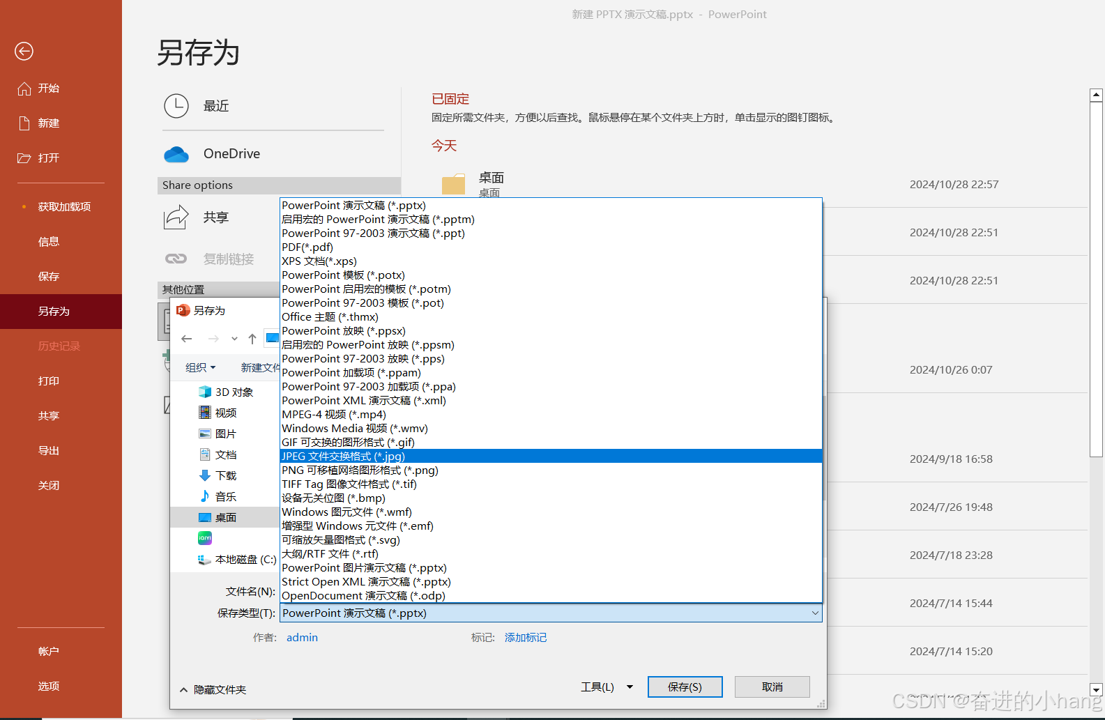Click the 视频 film icon in tree
The width and height of the screenshot is (1105, 720).
(205, 413)
